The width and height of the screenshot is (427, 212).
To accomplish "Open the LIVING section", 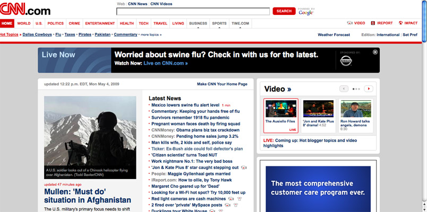I will [x=178, y=23].
